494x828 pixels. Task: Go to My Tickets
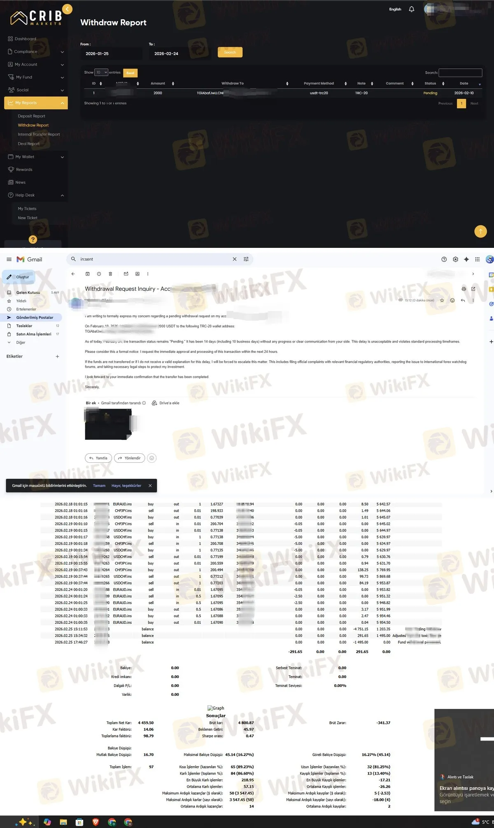(27, 209)
